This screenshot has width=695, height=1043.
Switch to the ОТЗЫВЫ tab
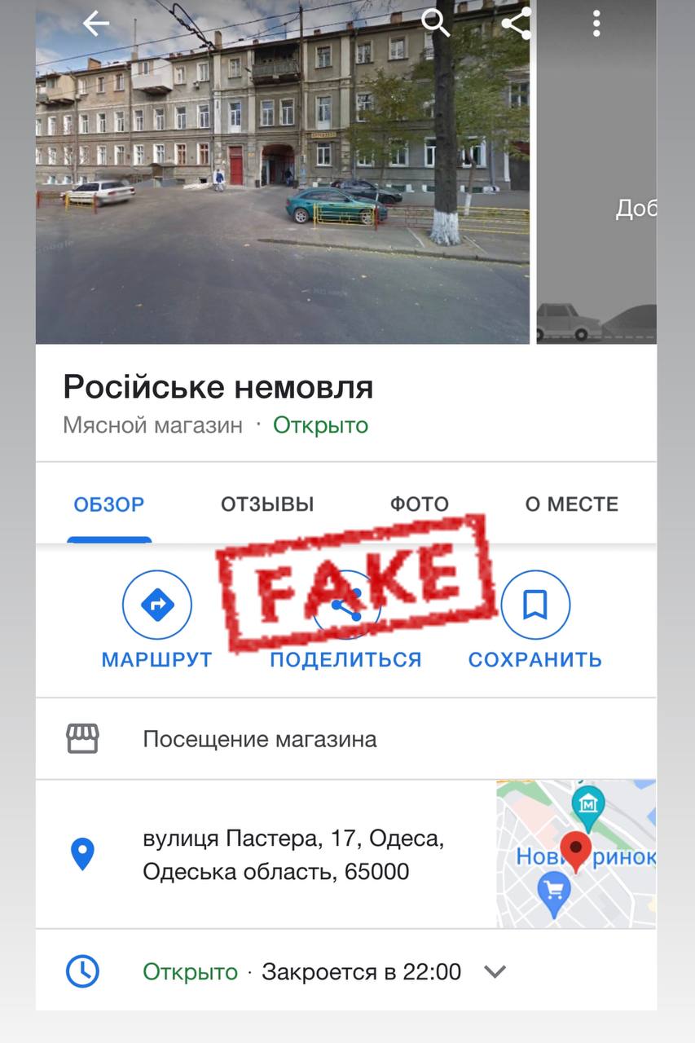click(267, 504)
